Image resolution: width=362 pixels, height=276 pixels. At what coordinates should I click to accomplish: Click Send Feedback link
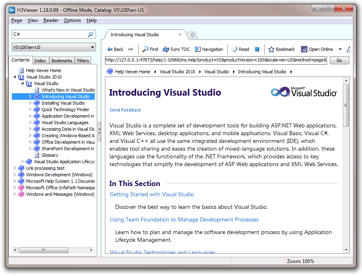[x=125, y=110]
